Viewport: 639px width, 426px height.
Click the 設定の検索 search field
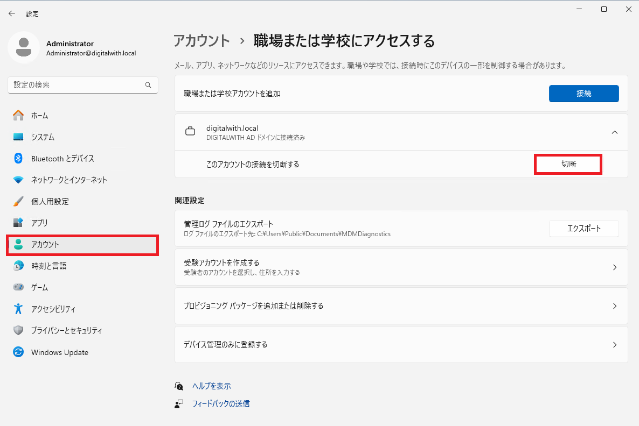pyautogui.click(x=83, y=85)
